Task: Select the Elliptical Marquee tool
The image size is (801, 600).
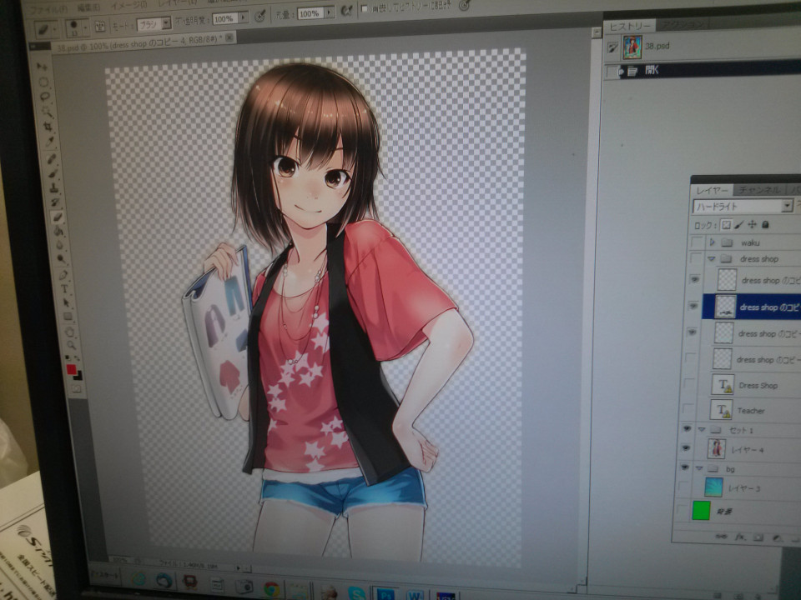Action: [43, 82]
